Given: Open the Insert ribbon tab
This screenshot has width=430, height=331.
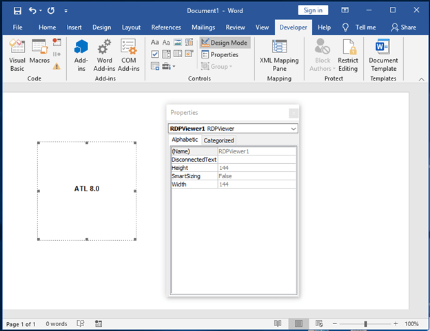Looking at the screenshot, I should click(x=74, y=28).
